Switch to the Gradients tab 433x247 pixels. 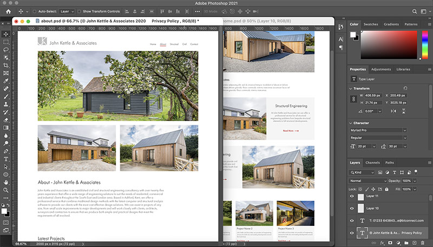391,24
